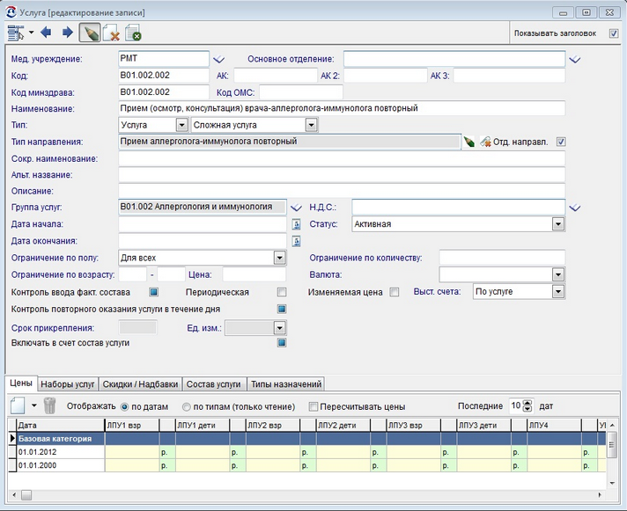Open the Состав услуги tab

click(x=213, y=384)
